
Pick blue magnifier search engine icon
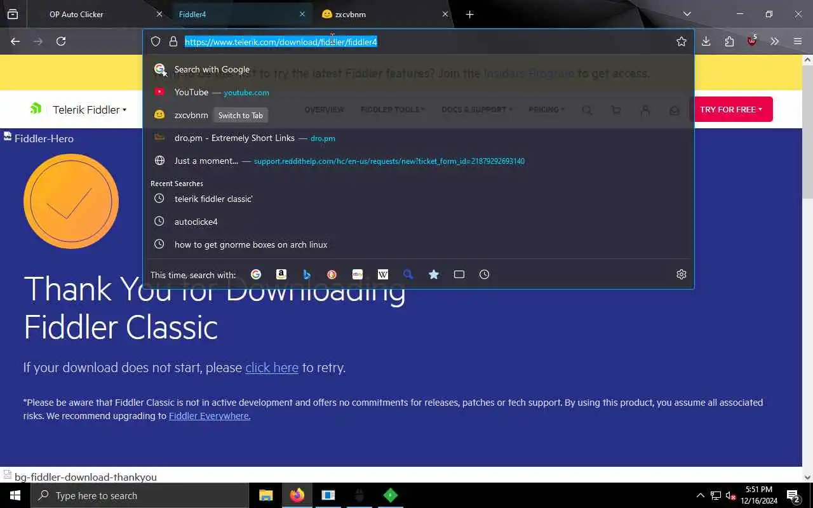[x=408, y=274]
